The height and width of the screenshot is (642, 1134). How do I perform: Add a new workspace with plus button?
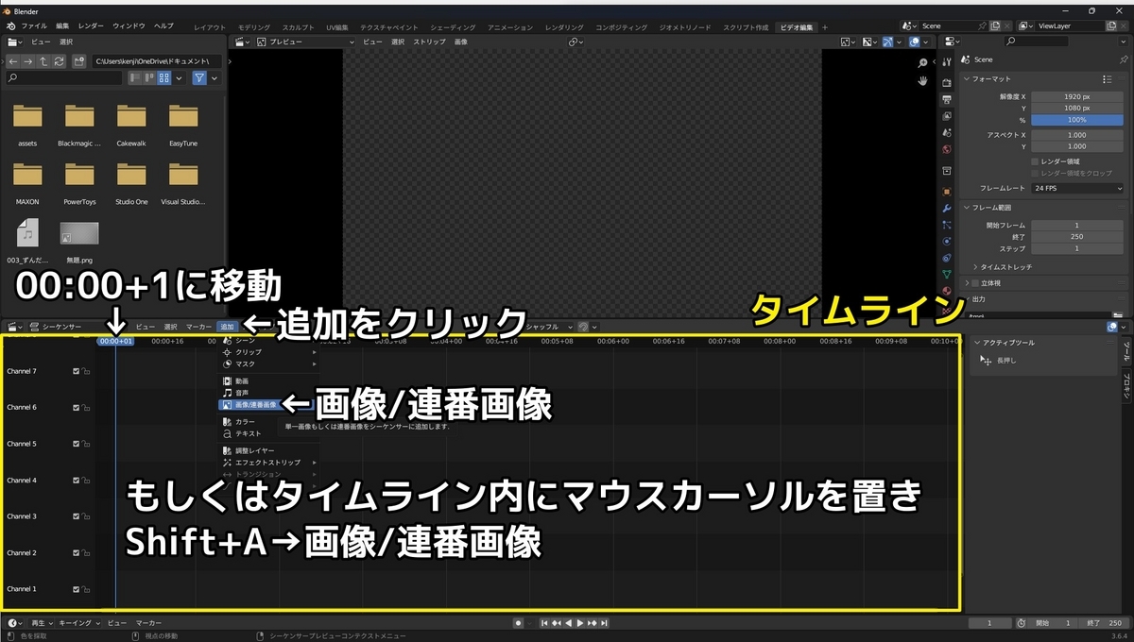(824, 27)
